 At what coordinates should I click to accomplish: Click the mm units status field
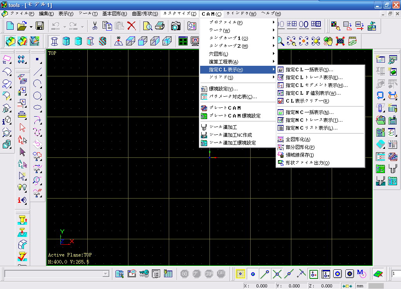tap(360, 286)
